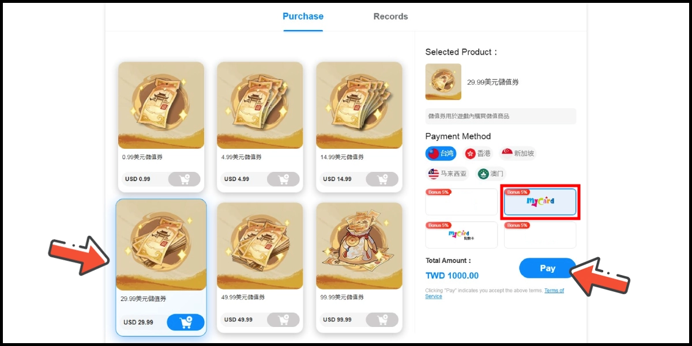Open the Records tab

(390, 16)
